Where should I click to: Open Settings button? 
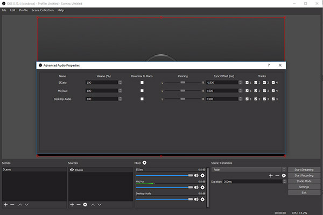[304, 187]
